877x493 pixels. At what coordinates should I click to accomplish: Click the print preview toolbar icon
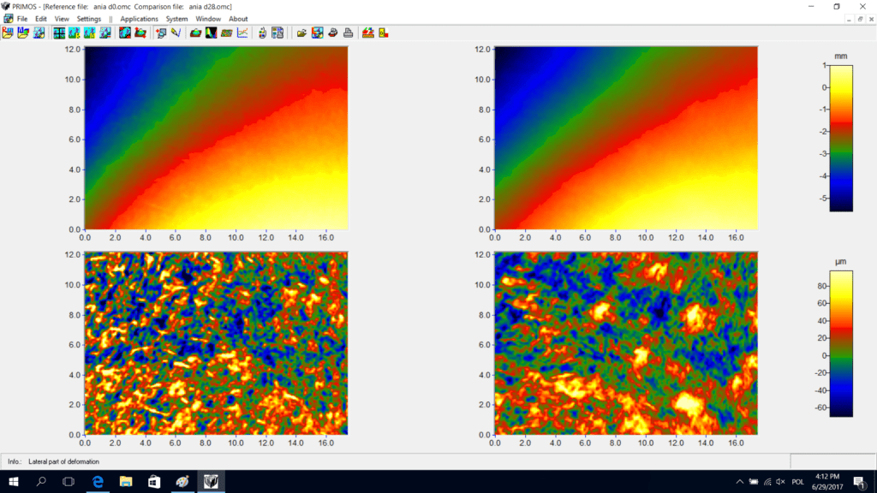click(333, 33)
